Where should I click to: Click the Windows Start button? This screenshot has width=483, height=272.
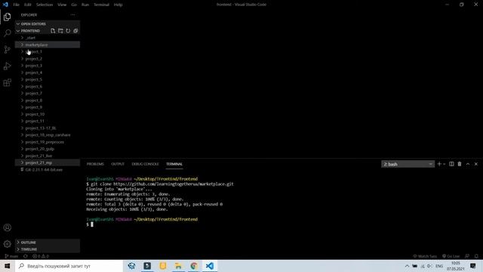coord(8,266)
